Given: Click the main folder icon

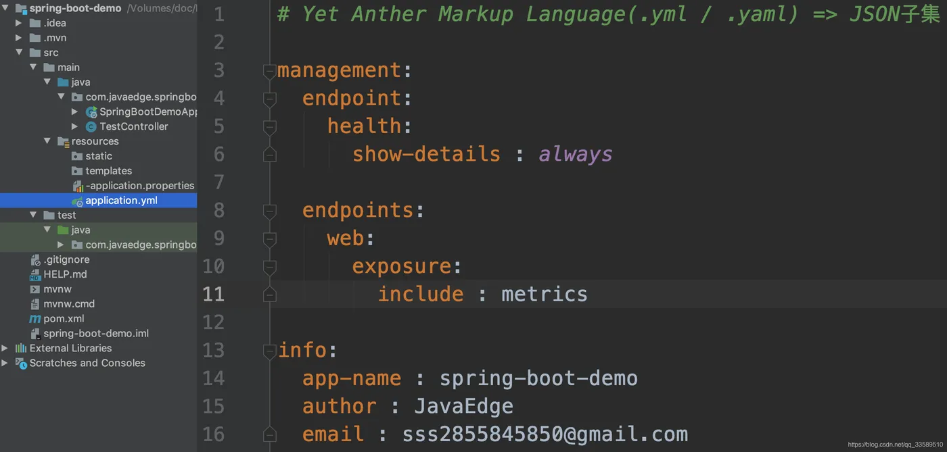Looking at the screenshot, I should click(49, 68).
